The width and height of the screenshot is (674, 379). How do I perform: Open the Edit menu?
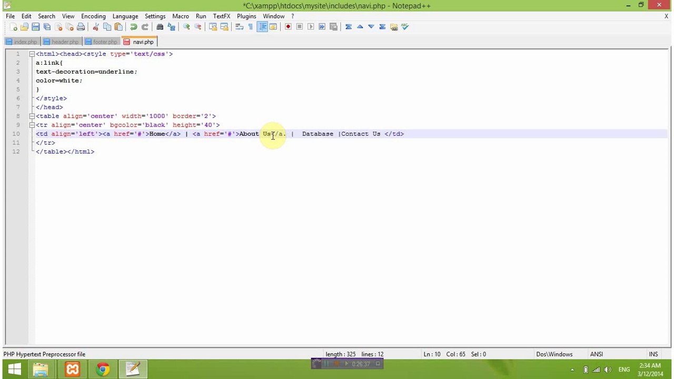coord(26,16)
